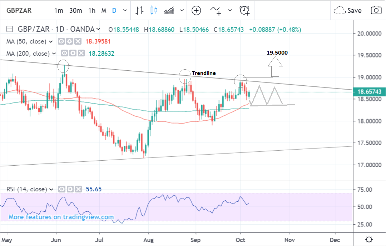Viewport: 386px width, 246px height.
Task: Select the bar chart style icon
Action: 139,10
